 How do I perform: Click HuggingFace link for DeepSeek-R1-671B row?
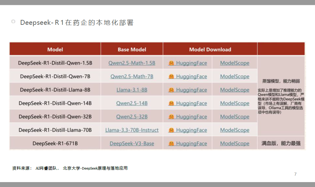[x=188, y=144]
